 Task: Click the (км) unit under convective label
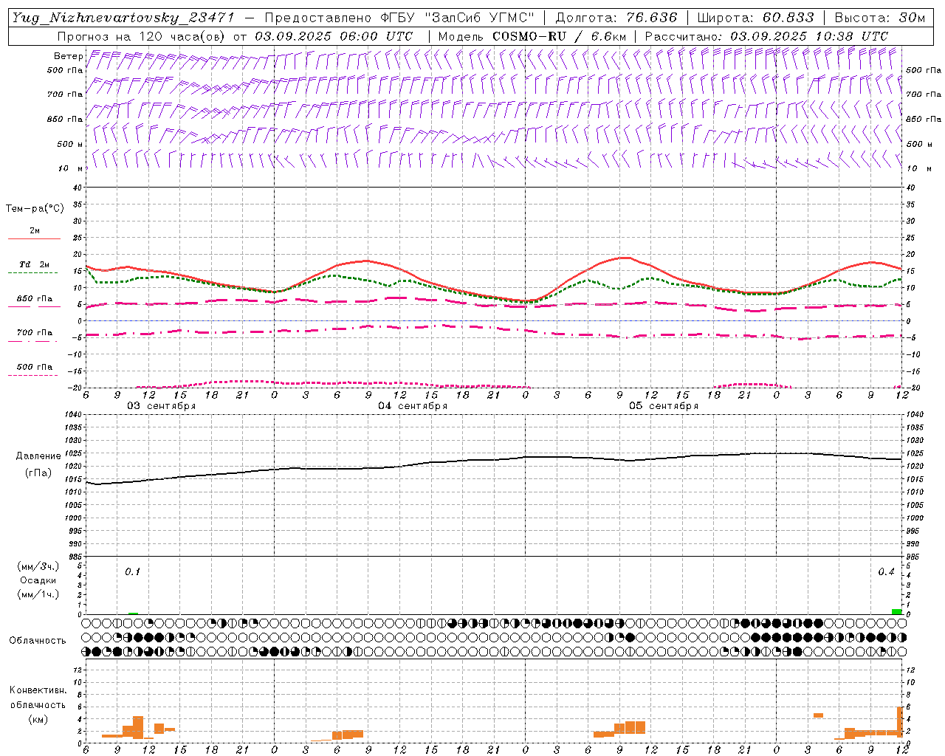38,719
